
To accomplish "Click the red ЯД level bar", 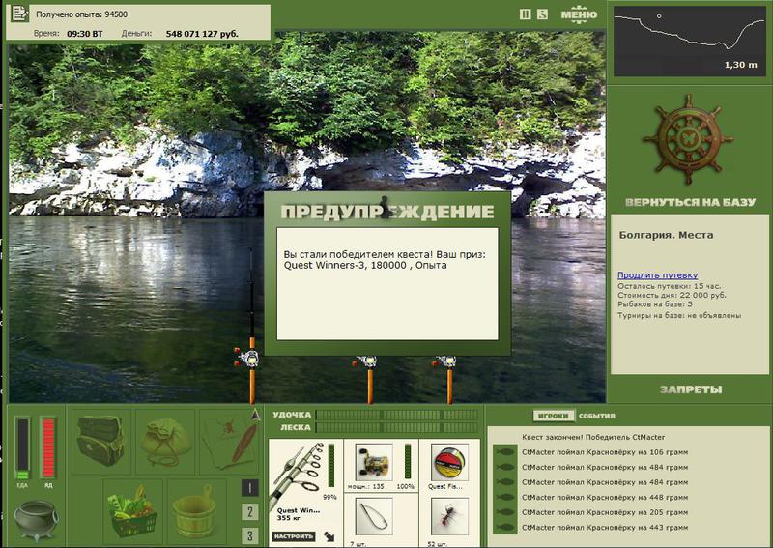I will (48, 448).
